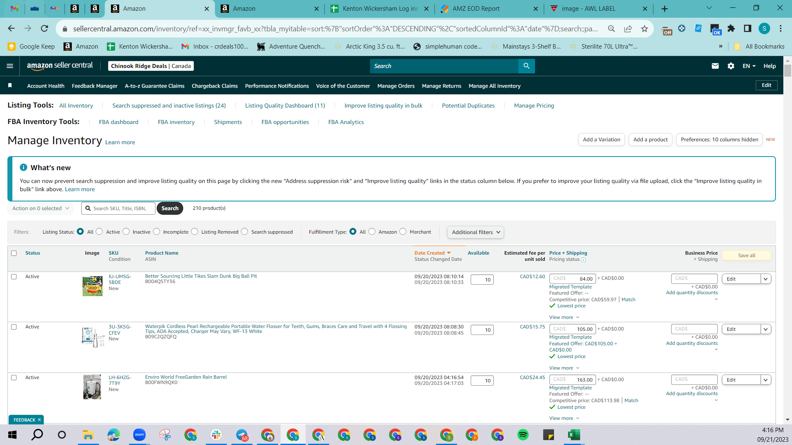
Task: Select Amazon fulfillment type radio button
Action: click(x=372, y=232)
